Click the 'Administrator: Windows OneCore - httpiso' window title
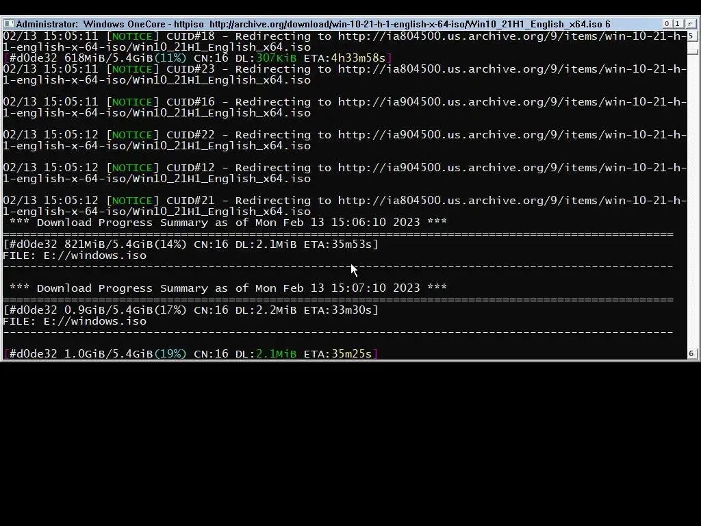This screenshot has width=701, height=526. point(110,24)
